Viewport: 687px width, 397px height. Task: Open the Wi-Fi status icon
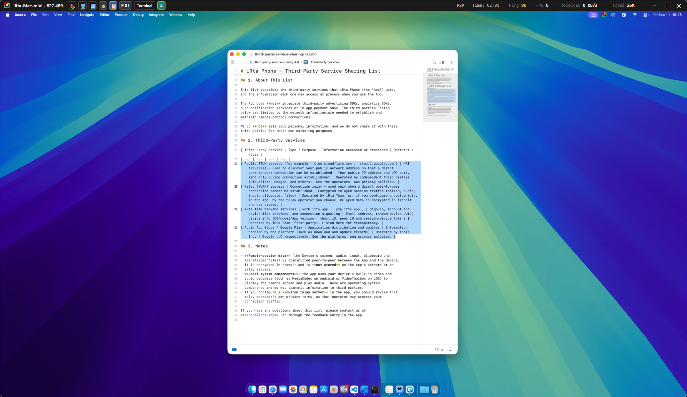tap(635, 15)
